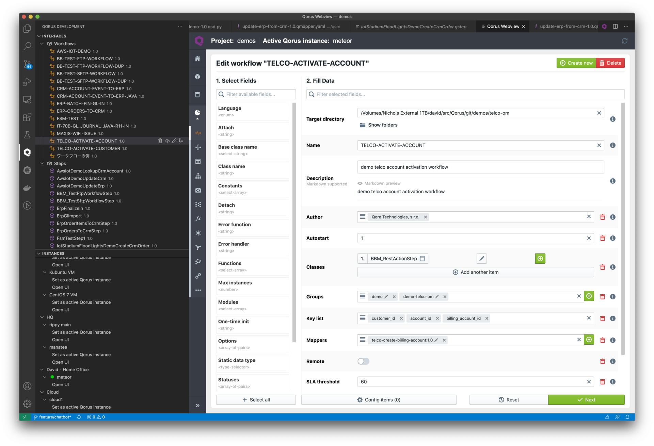
Task: Remove billing_account_id key tag
Action: coord(486,318)
